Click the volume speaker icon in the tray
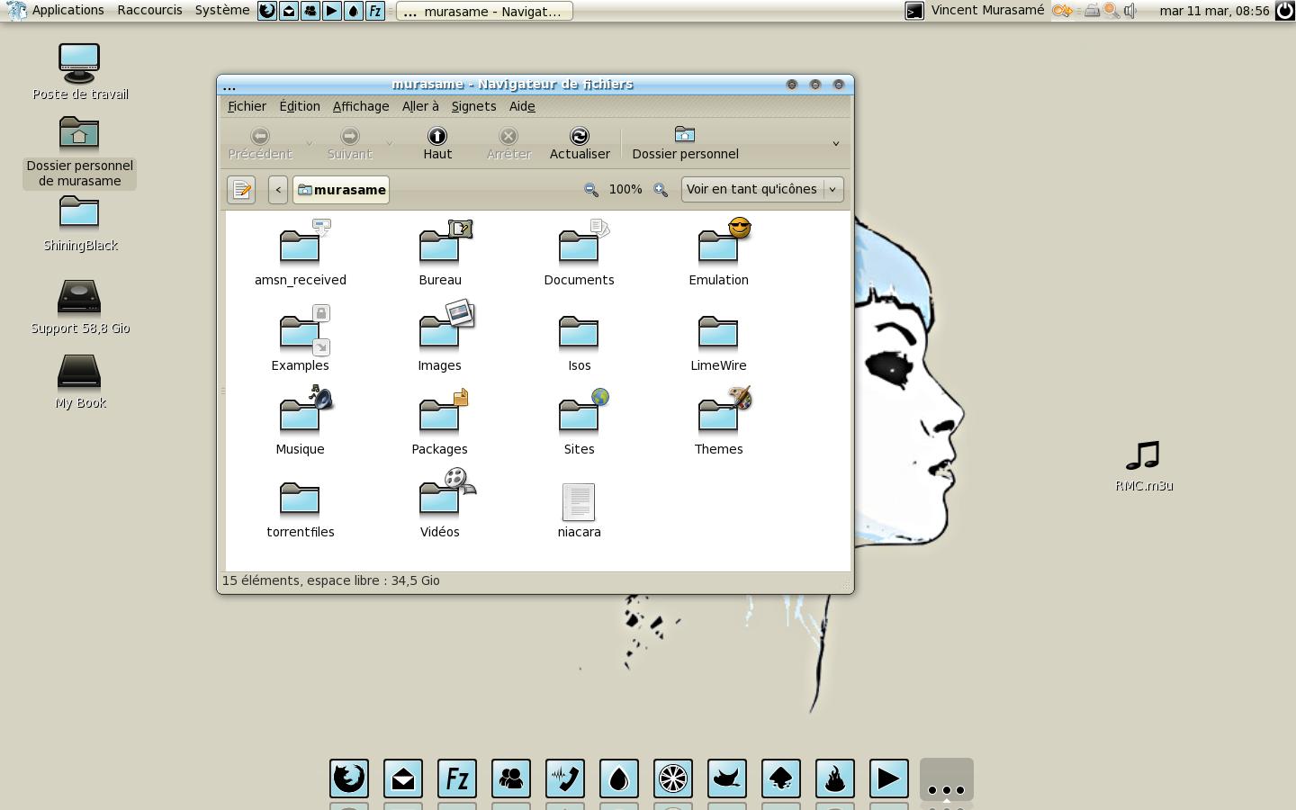This screenshot has height=810, width=1296. pos(1130,11)
